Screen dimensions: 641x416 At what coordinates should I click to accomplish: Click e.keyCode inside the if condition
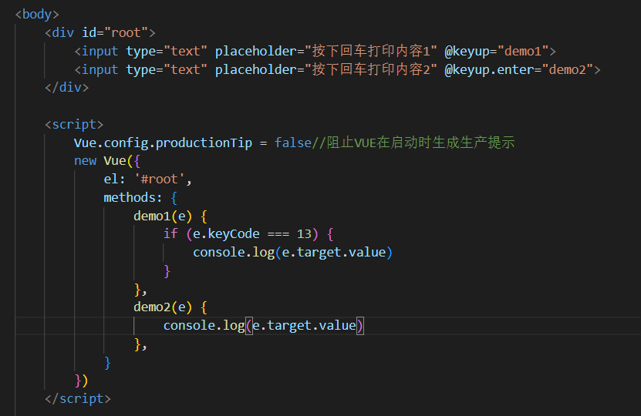pyautogui.click(x=227, y=234)
